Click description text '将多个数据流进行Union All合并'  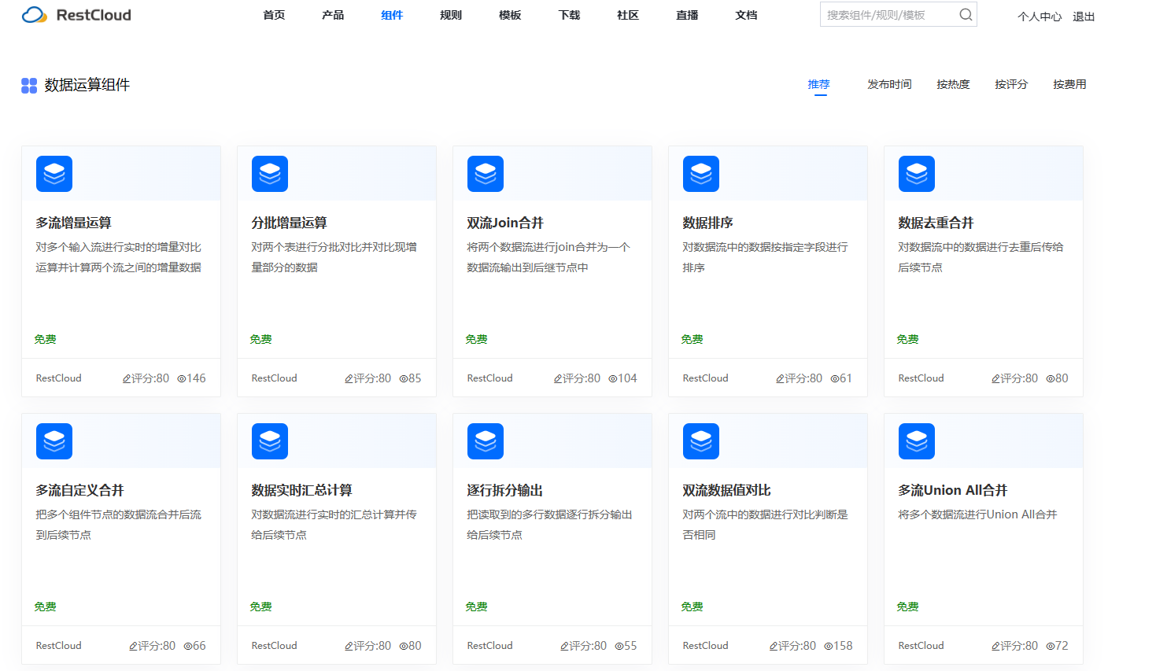[x=977, y=514]
